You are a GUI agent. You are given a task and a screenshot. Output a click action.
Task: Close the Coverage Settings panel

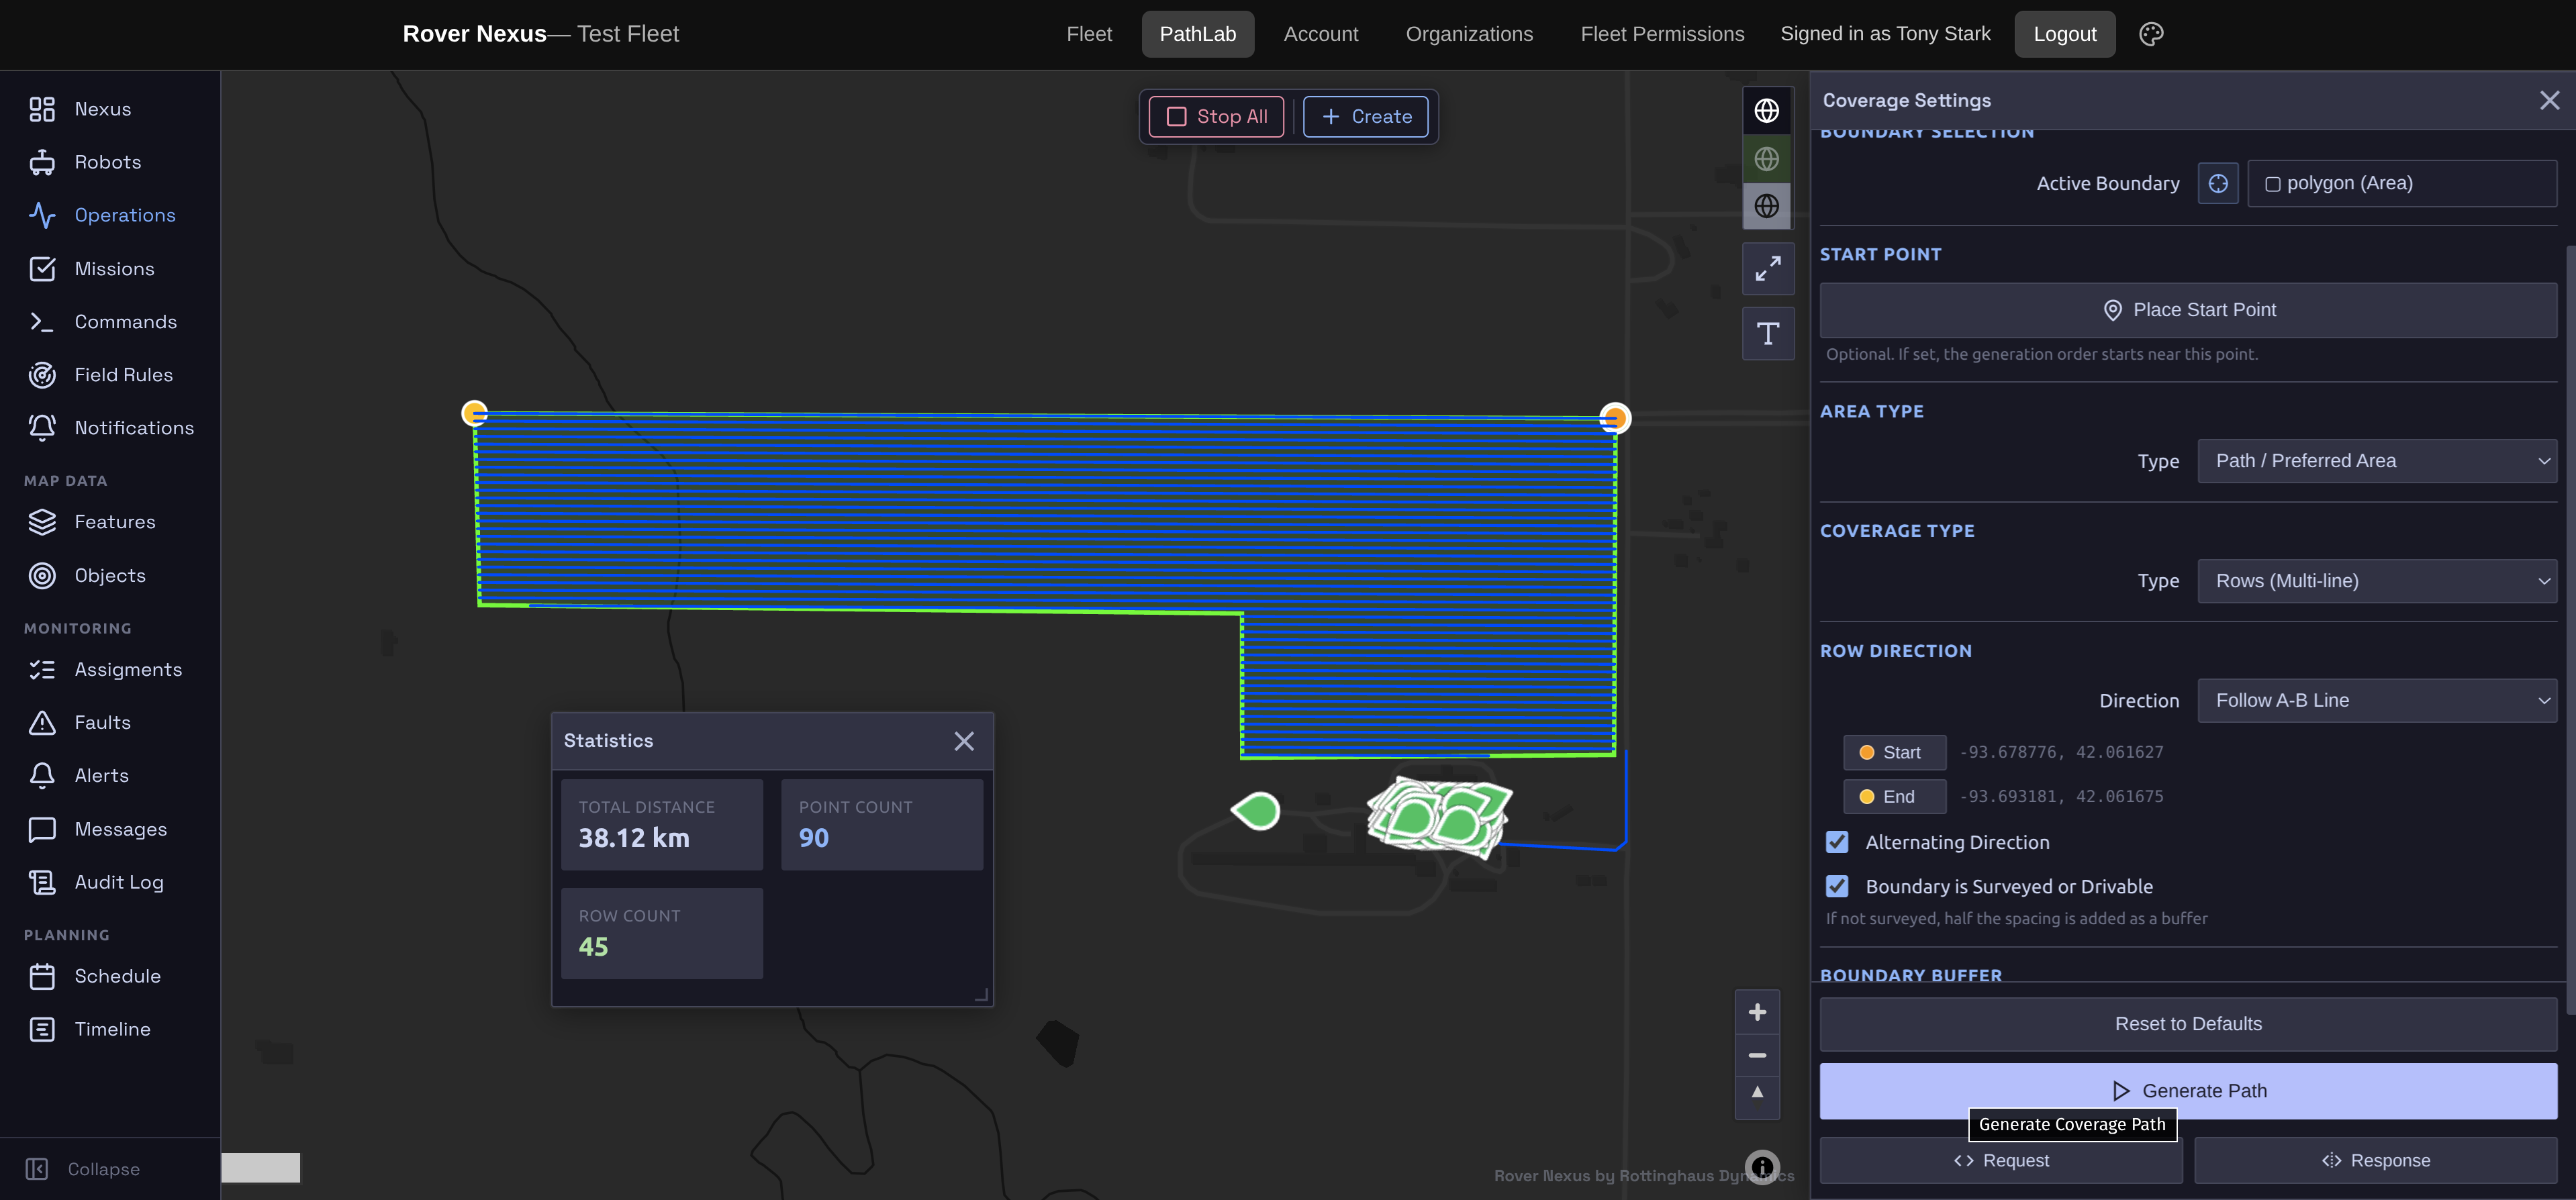(2549, 100)
